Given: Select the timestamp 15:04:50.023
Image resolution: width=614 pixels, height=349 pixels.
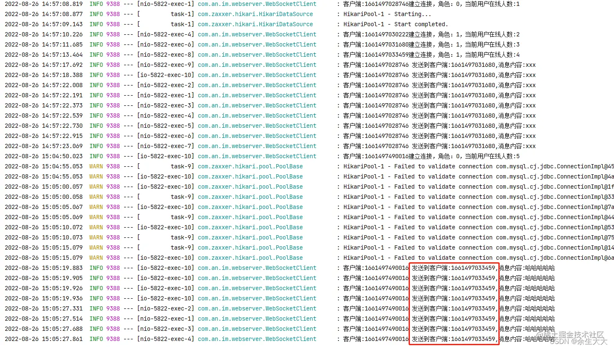Looking at the screenshot, I should (62, 156).
